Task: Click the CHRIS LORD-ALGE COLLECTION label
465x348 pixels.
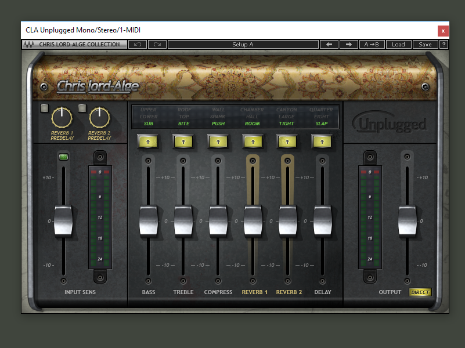Action: pos(80,45)
